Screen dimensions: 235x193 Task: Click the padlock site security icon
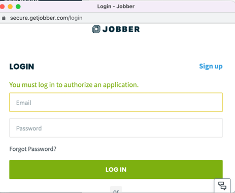coord(4,18)
